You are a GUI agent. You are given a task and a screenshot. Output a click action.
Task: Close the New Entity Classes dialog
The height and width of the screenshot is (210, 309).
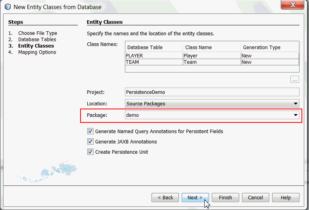pos(292,6)
